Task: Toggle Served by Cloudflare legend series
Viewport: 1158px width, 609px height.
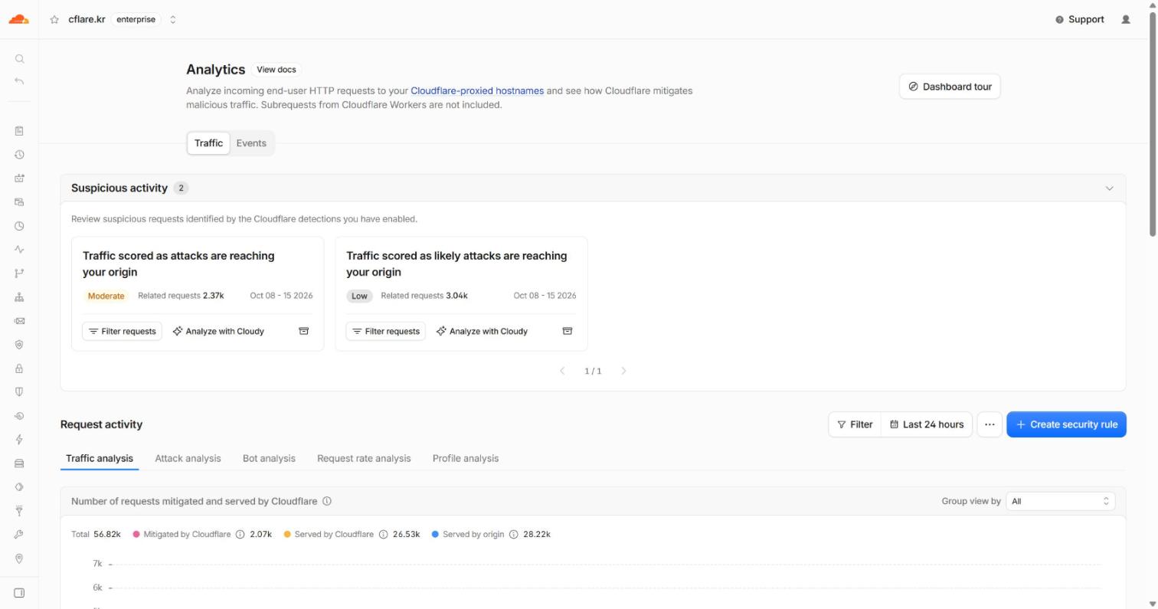Action: coord(329,535)
